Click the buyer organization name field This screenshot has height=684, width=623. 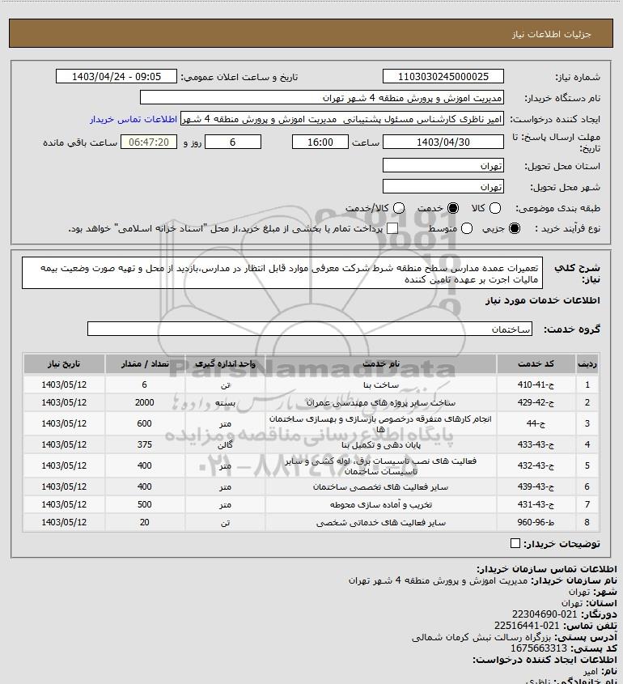coord(322,98)
